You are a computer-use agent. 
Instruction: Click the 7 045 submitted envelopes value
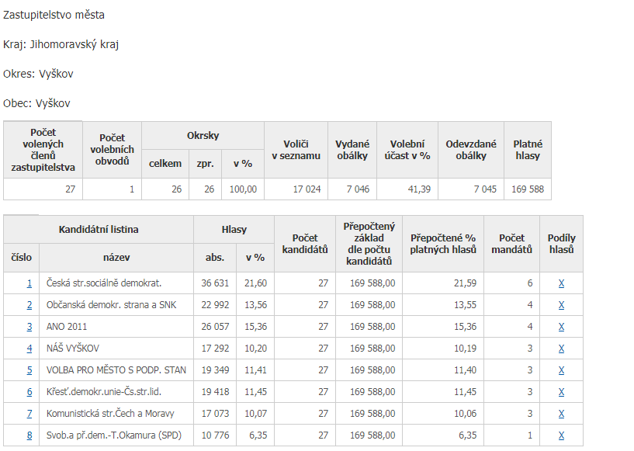485,189
